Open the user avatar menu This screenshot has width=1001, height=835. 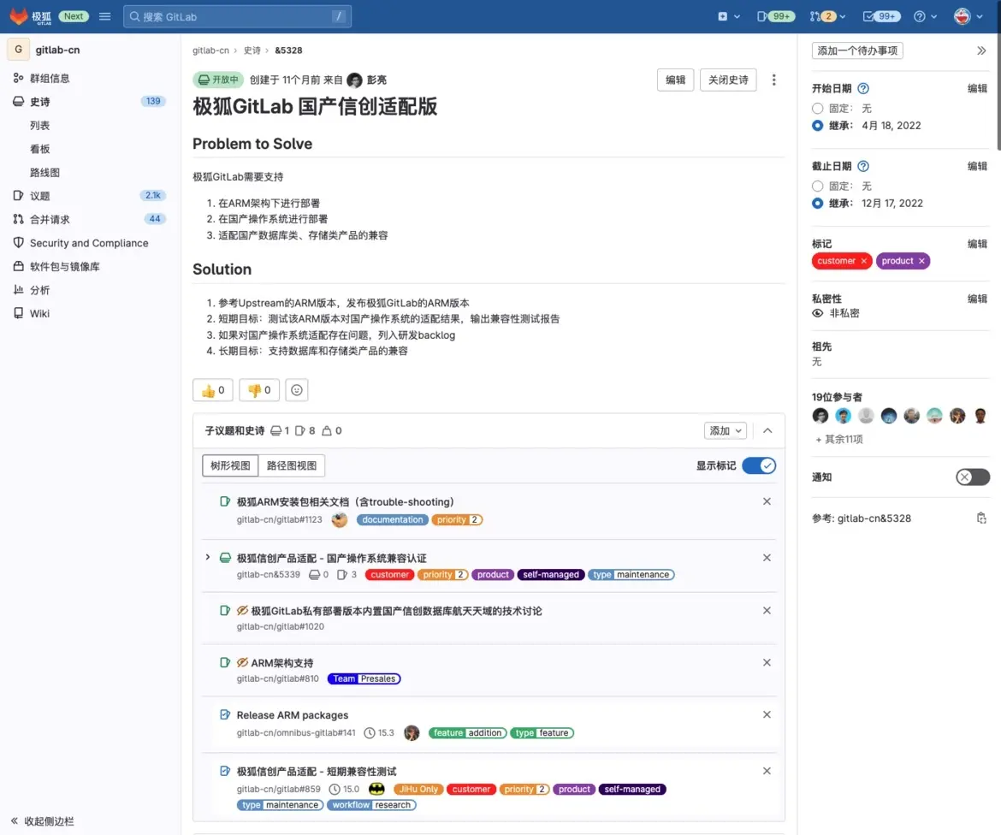[968, 16]
